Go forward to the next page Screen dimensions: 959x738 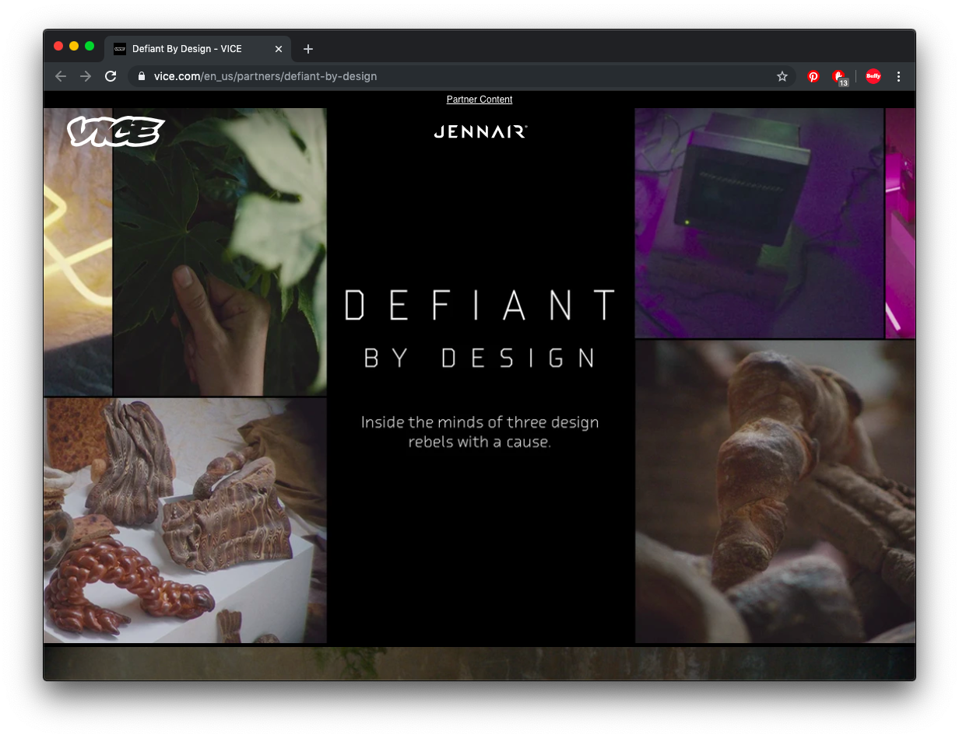point(86,76)
